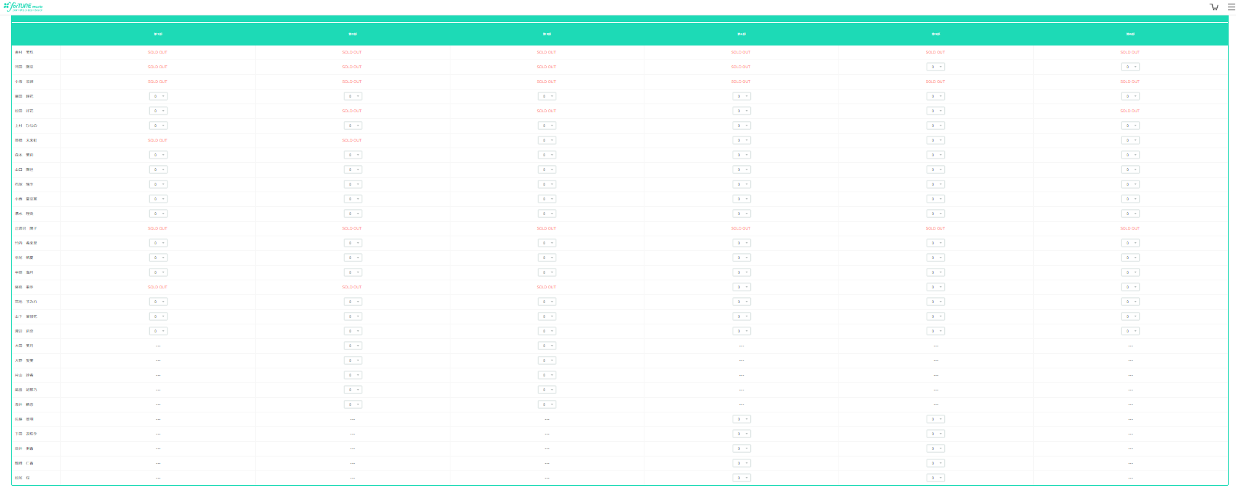Click the 第3部 column header
1236x491 pixels.
click(x=547, y=34)
